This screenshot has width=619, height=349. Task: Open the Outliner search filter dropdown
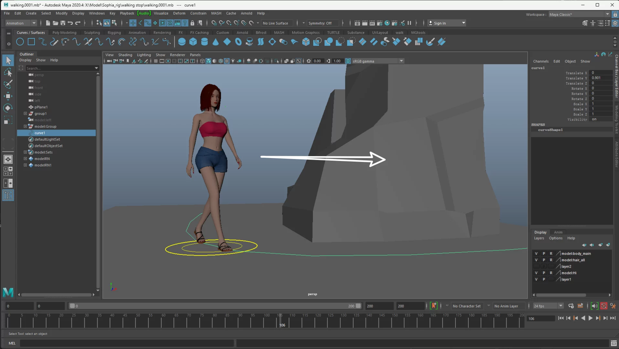(96, 68)
